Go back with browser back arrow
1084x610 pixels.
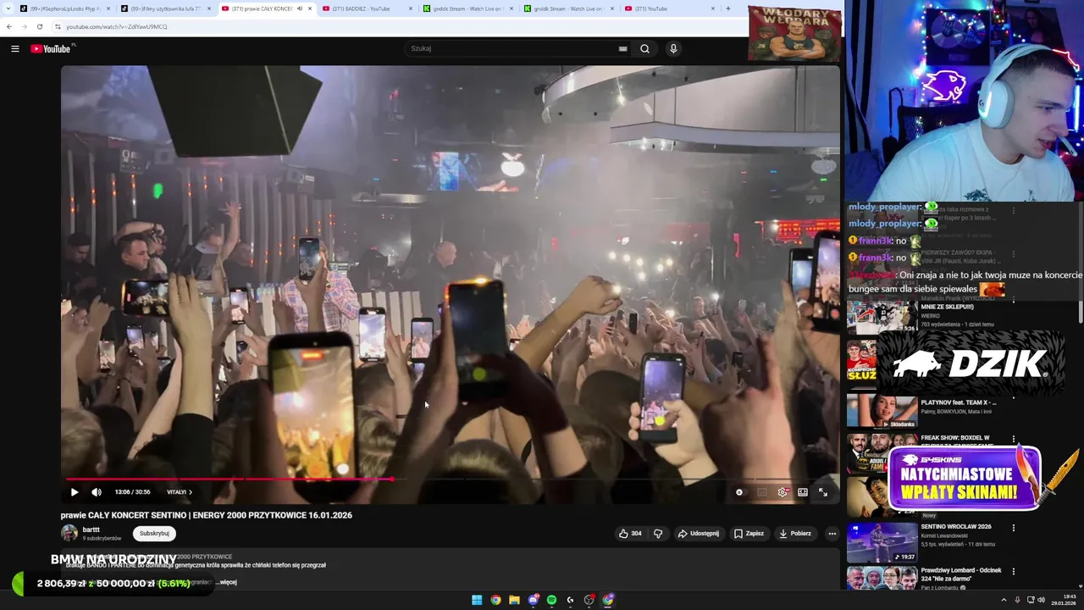(x=9, y=26)
